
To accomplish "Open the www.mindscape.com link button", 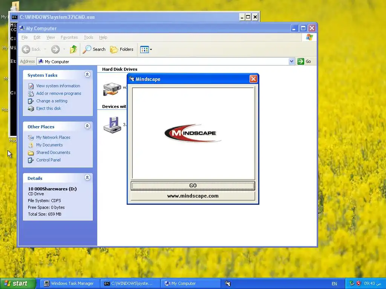I will [x=193, y=196].
